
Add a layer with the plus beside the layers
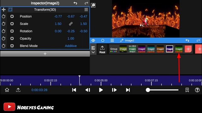[188, 49]
